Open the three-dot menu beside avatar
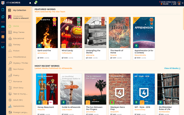The width and height of the screenshot is (184, 115). pos(183,3)
